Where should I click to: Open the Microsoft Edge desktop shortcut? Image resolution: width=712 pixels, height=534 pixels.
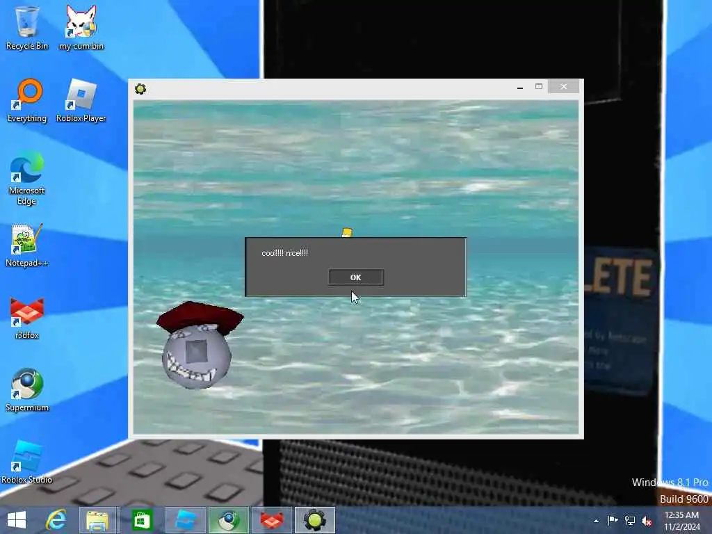27,178
